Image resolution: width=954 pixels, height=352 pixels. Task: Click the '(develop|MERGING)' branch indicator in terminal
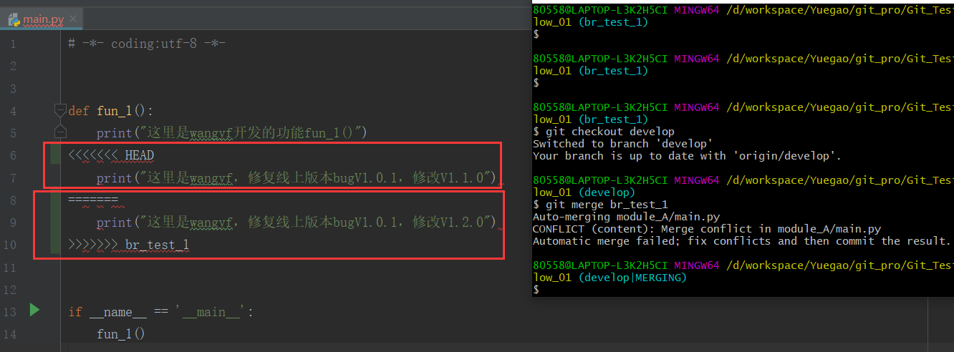point(632,278)
